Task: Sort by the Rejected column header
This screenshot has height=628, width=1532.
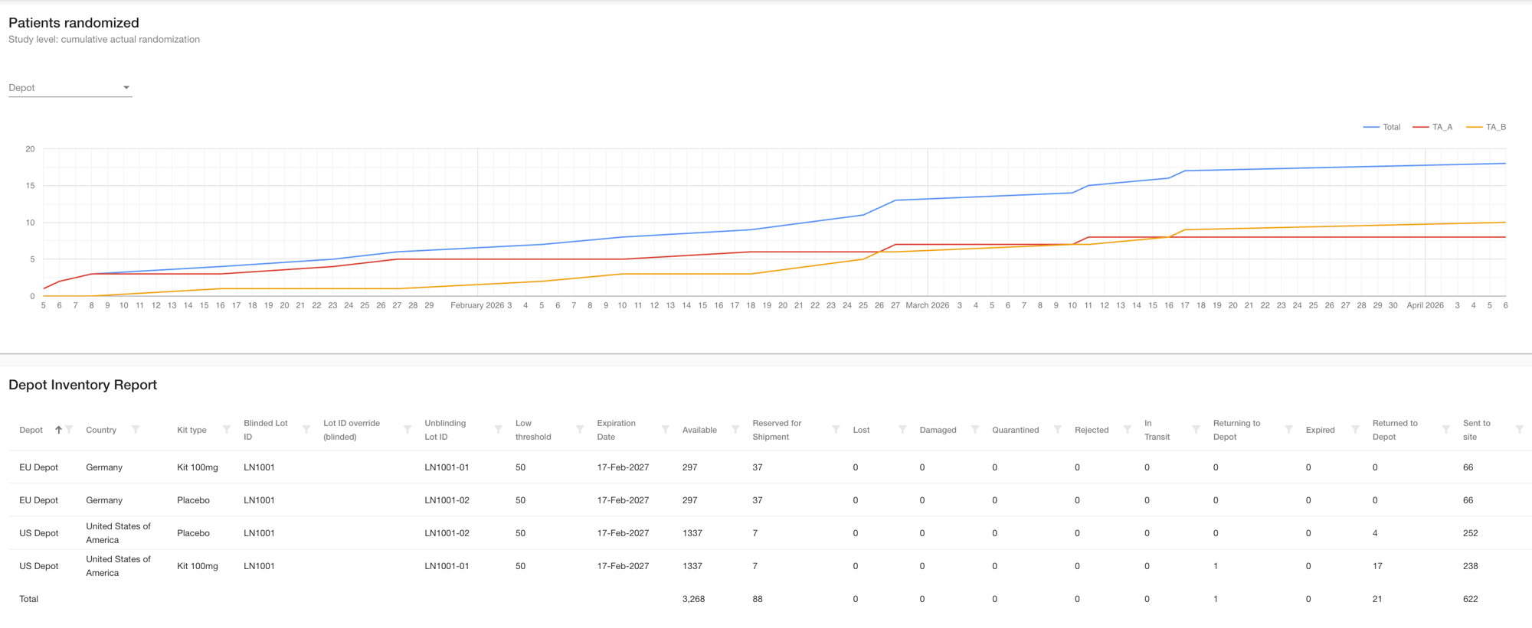Action: [x=1092, y=430]
